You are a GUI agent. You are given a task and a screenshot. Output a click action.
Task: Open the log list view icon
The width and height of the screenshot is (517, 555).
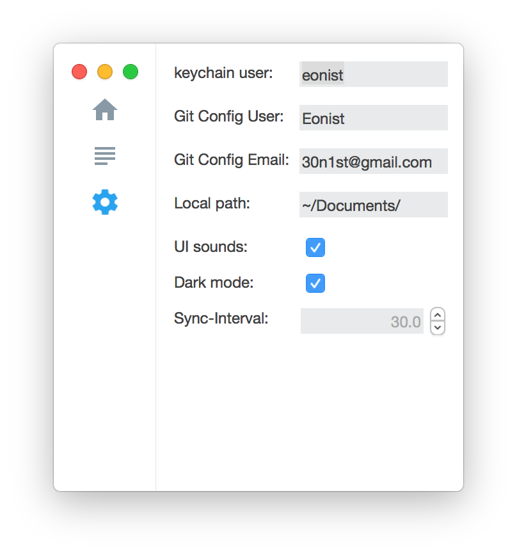coord(105,156)
